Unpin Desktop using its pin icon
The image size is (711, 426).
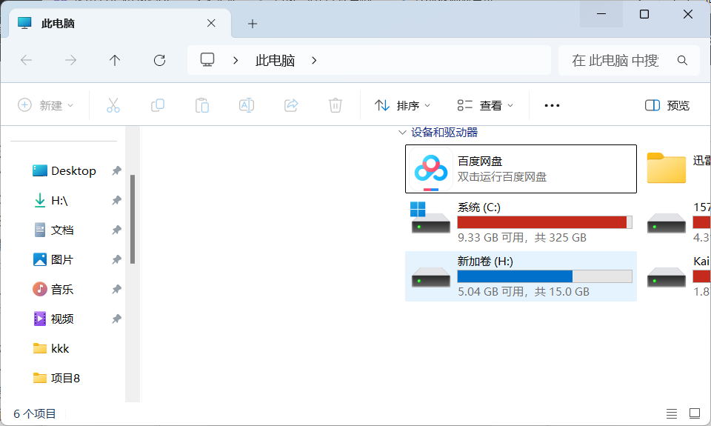[116, 170]
